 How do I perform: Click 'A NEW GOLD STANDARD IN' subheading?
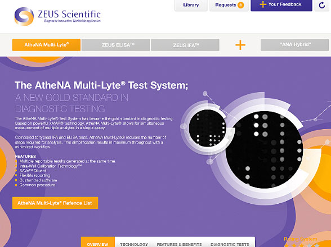(x=71, y=98)
